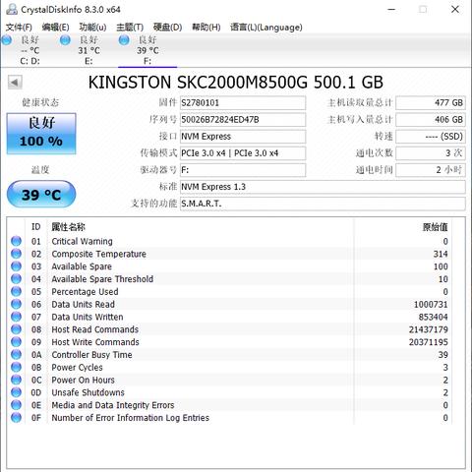This screenshot has width=472, height=472.
Task: Click the serial number field 50026B72824ED47B
Action: pyautogui.click(x=243, y=120)
